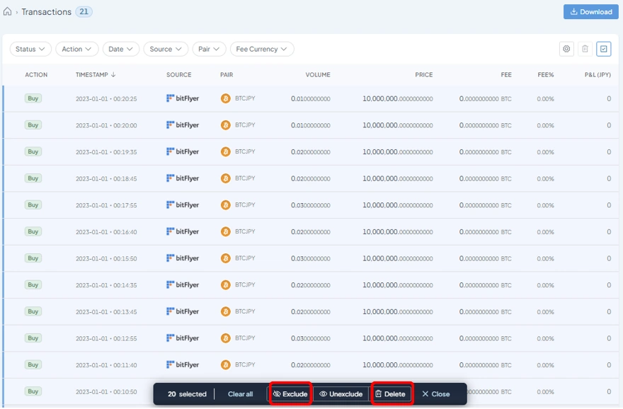Screen dimensions: 623x409
Task: Click bitFlyer logo in 00:12:55 row
Action: tap(183, 338)
